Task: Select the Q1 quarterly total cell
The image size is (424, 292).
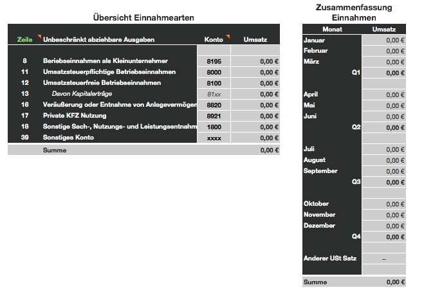Action: coord(384,73)
